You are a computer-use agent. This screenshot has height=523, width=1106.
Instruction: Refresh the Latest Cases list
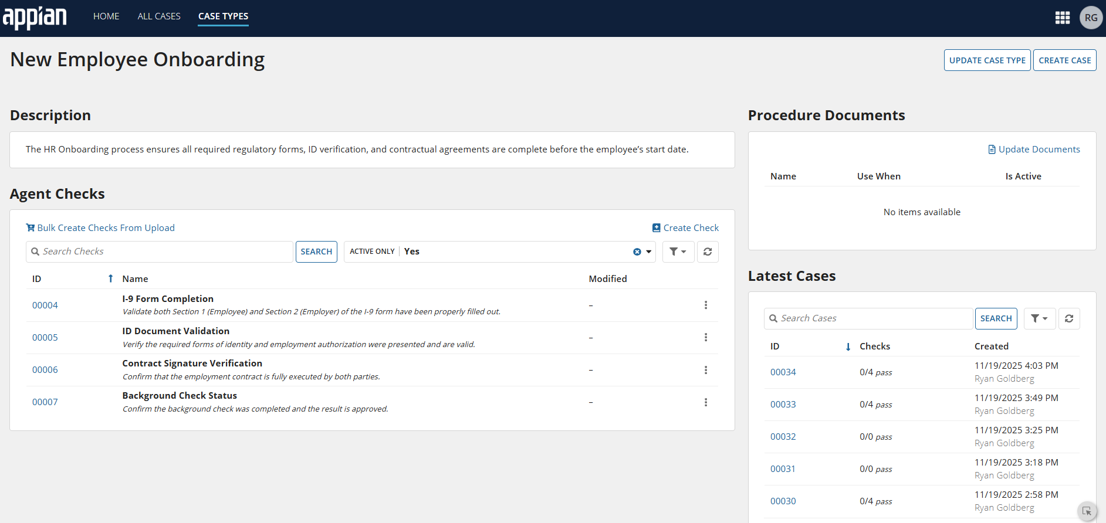(x=1069, y=318)
